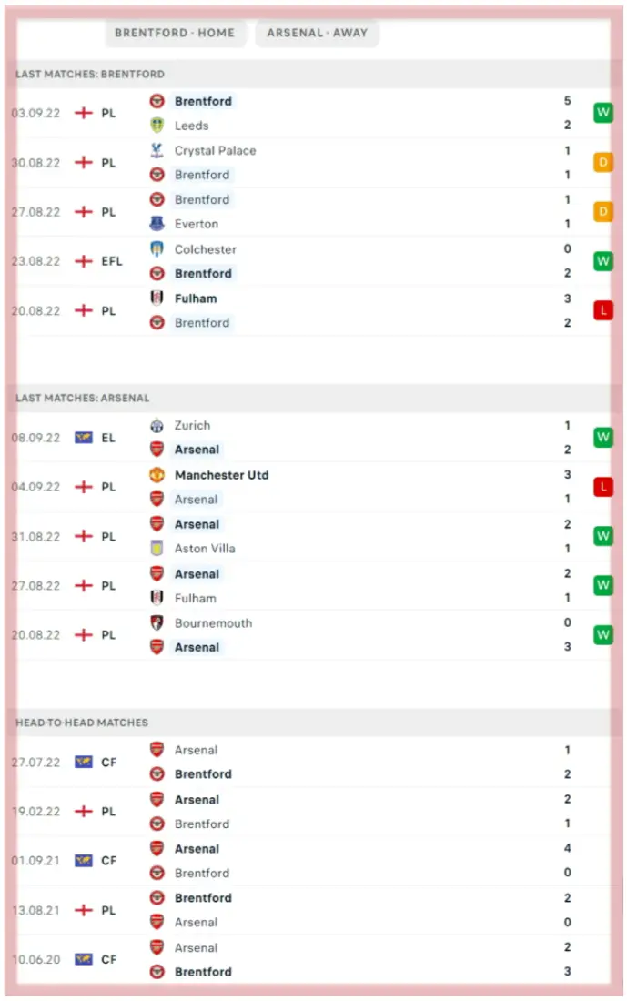This screenshot has width=627, height=1001.
Task: Click the orange D badge for Crystal Palace match
Action: tap(602, 163)
